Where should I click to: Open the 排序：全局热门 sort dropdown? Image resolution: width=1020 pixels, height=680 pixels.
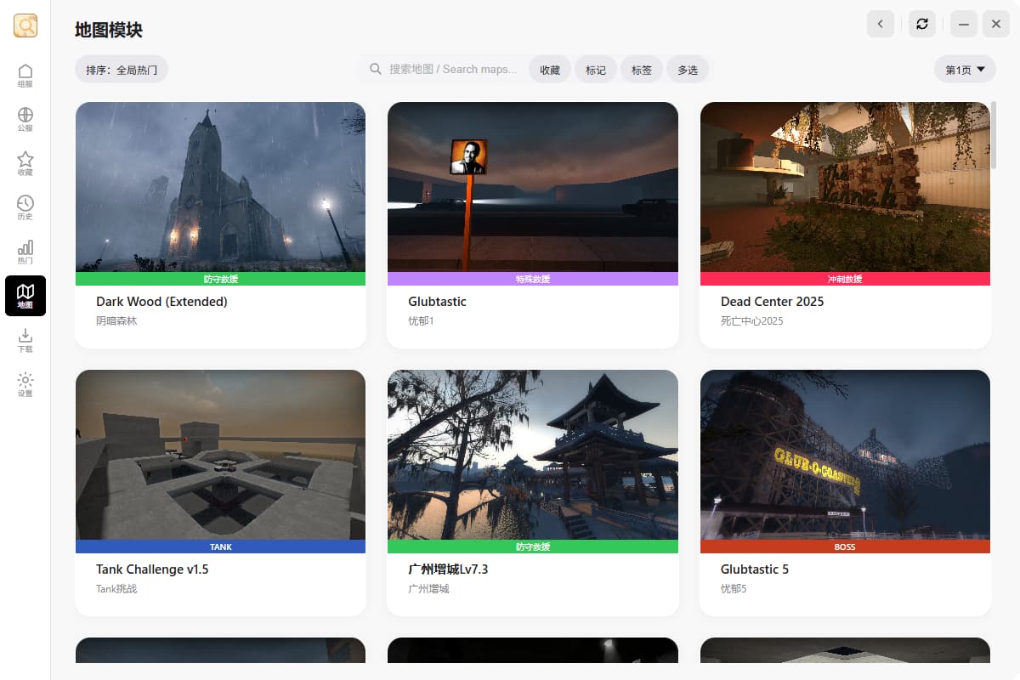click(x=122, y=70)
